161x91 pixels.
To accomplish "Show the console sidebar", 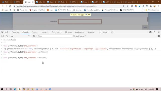I will coord(2,36).
